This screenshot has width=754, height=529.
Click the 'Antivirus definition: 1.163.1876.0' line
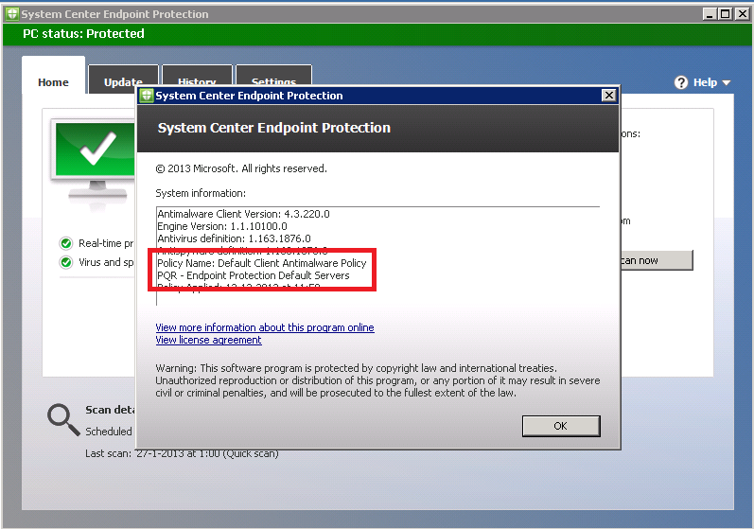pos(234,238)
